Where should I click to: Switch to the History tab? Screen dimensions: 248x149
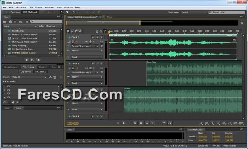7,108
